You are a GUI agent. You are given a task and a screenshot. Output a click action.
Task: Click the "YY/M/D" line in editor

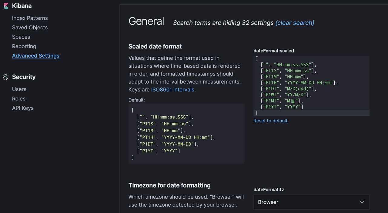tap(286, 95)
